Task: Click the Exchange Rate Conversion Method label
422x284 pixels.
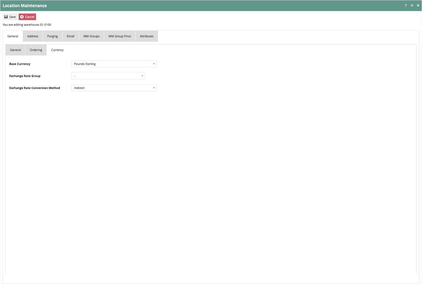Action: [35, 88]
